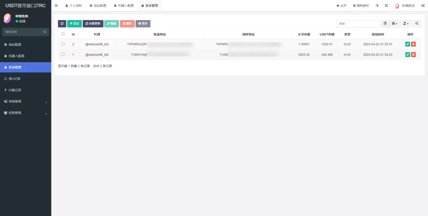Open 地址配置 in the sidebar
This screenshot has width=428, height=216.
pyautogui.click(x=25, y=44)
